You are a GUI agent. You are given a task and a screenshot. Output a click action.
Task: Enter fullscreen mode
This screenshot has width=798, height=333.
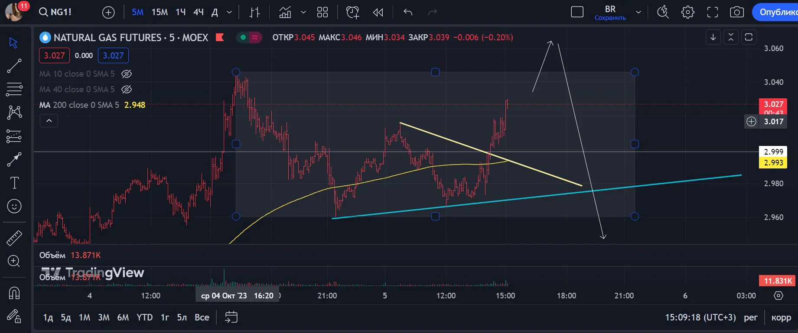point(713,12)
